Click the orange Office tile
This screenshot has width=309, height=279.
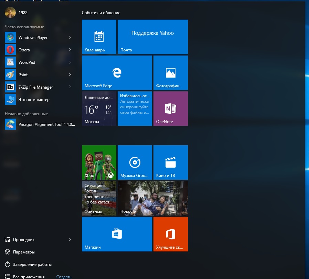click(x=170, y=234)
